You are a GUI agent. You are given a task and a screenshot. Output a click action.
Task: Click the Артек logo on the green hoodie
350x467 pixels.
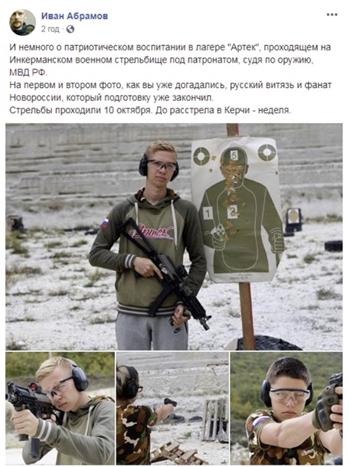(x=150, y=232)
